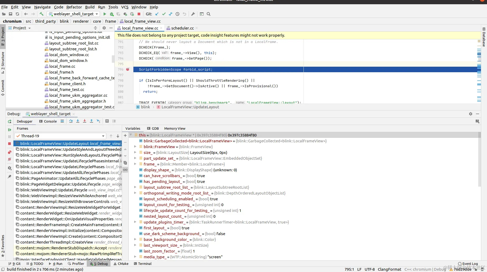Click the Save All disk icon
This screenshot has height=272, width=487.
(11, 14)
